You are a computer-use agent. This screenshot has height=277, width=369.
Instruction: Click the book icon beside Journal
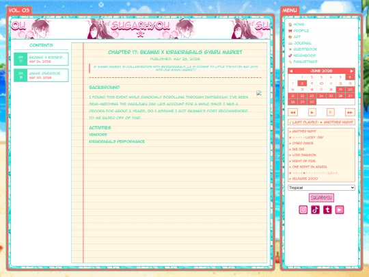[290, 43]
